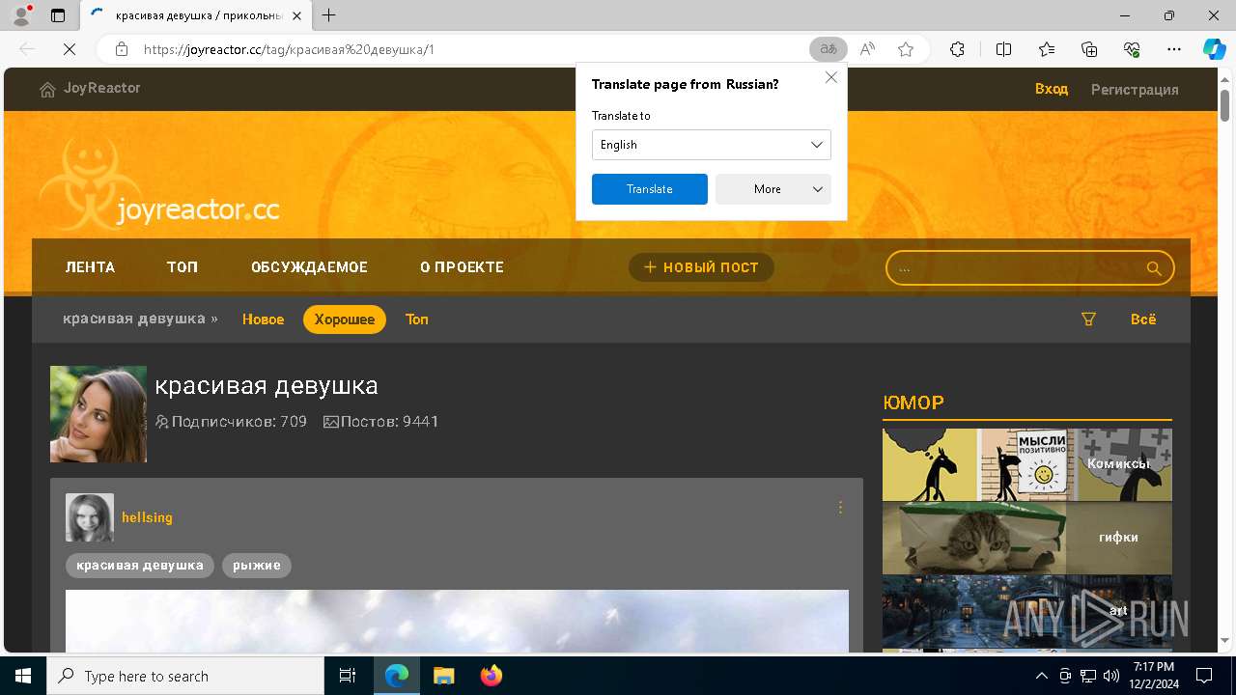
Task: Enable split screen view
Action: 1003,49
